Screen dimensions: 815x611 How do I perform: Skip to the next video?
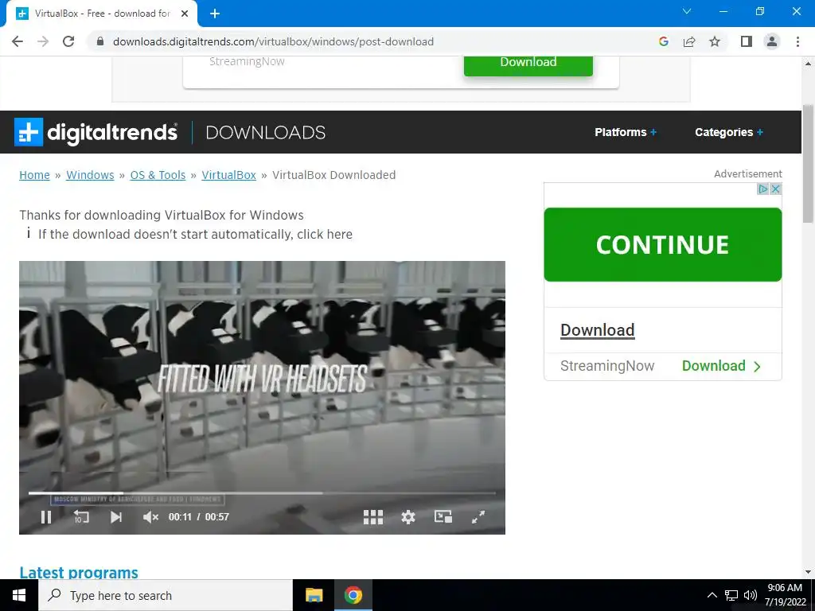point(116,517)
